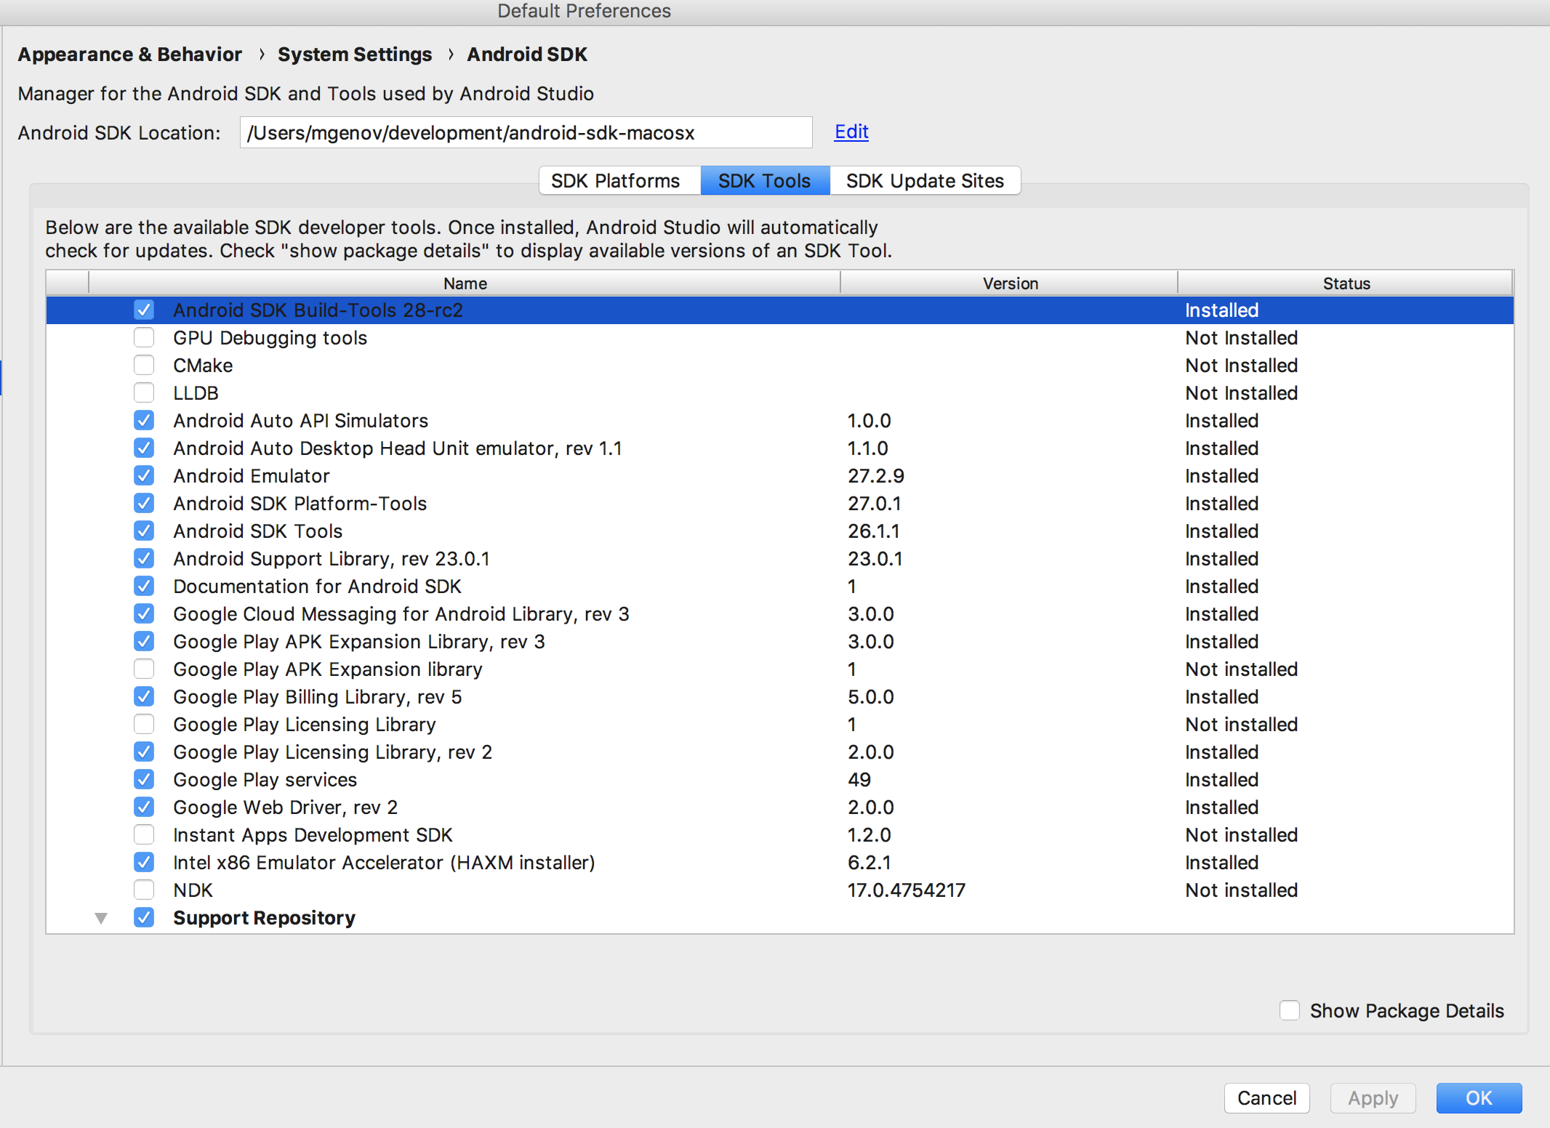The width and height of the screenshot is (1550, 1128).
Task: Tick the LLDB checkbox
Action: (x=144, y=393)
